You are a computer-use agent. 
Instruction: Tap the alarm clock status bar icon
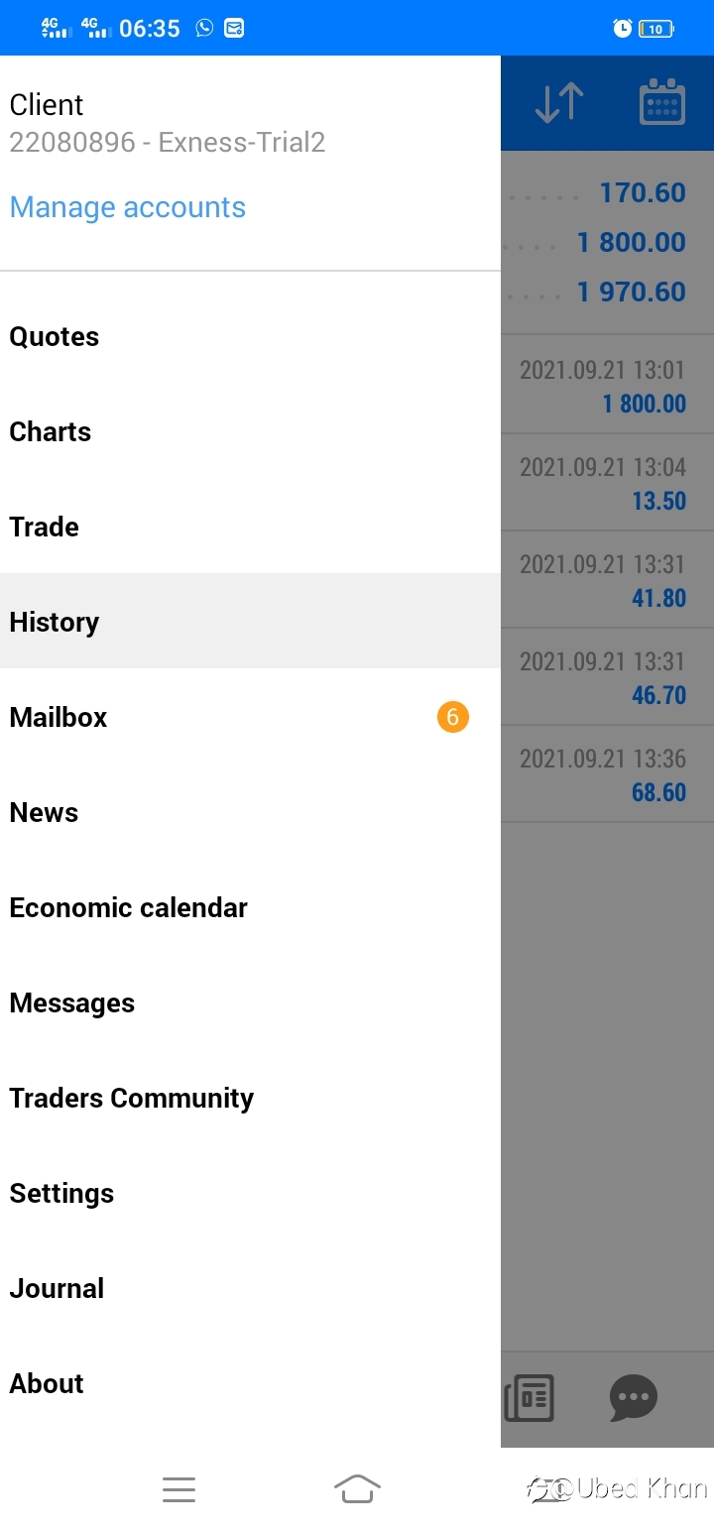click(x=623, y=29)
